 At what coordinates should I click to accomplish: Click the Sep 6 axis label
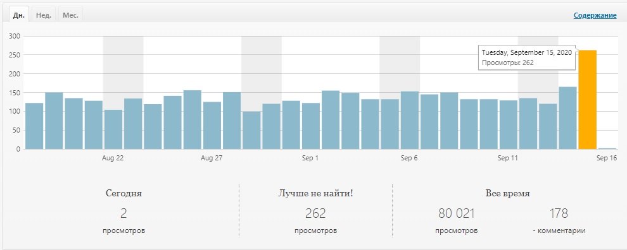tap(409, 158)
